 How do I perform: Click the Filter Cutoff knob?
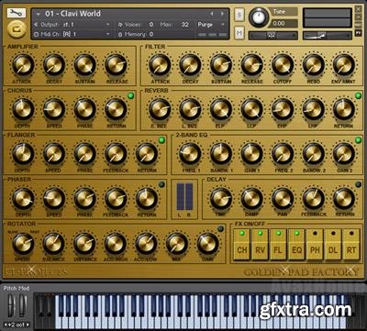tap(283, 65)
